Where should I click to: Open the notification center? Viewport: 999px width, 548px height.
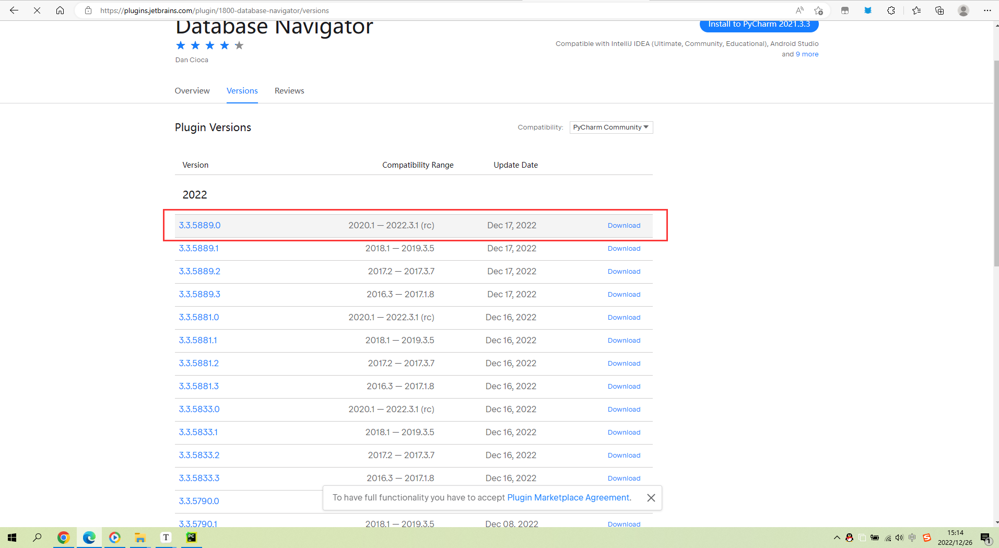[x=986, y=538]
